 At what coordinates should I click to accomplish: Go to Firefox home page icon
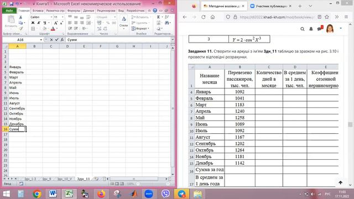(212, 17)
